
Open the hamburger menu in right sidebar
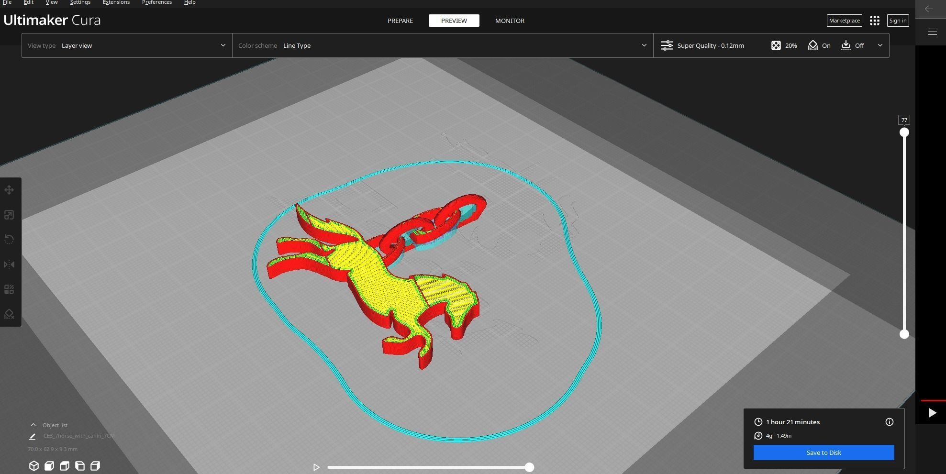click(x=932, y=32)
